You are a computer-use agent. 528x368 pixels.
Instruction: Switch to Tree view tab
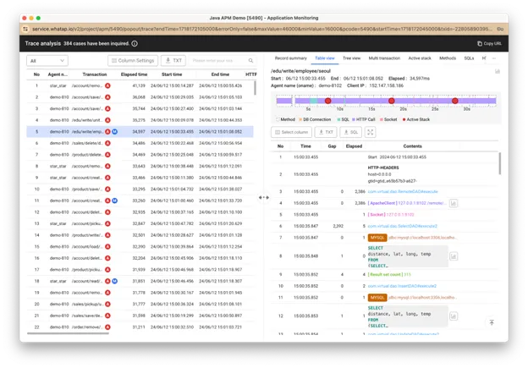(351, 58)
